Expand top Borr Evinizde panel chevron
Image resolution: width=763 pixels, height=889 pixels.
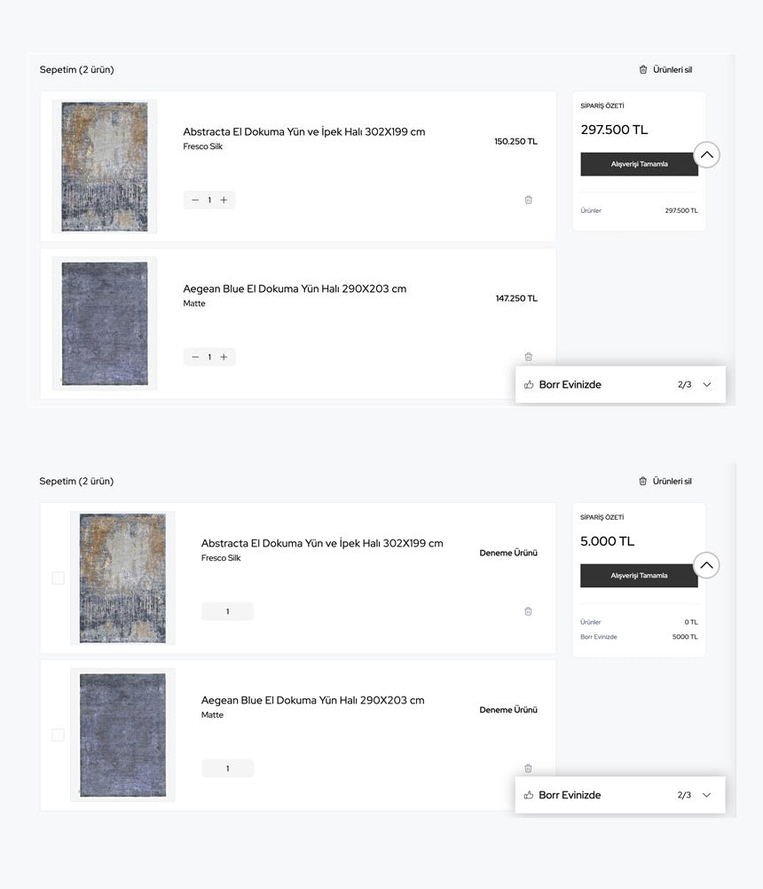707,385
